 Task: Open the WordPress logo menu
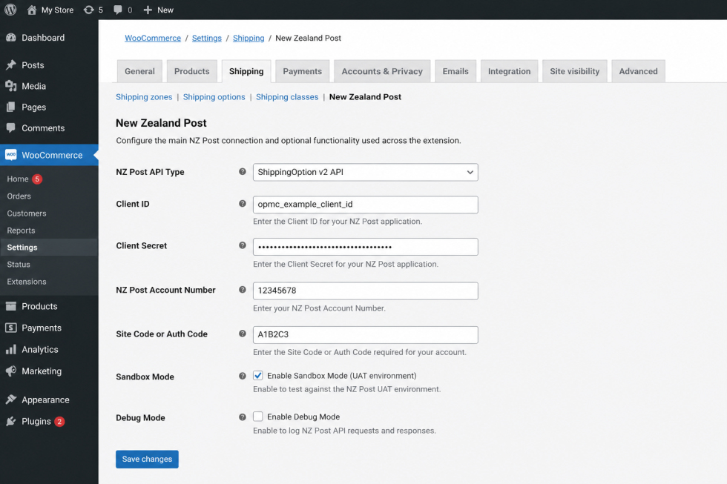click(x=10, y=10)
